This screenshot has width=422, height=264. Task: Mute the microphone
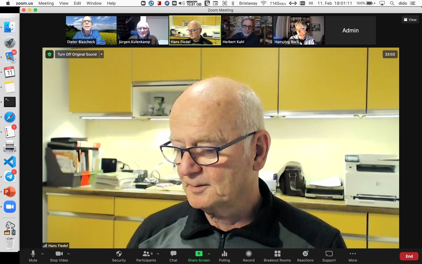[x=33, y=256]
